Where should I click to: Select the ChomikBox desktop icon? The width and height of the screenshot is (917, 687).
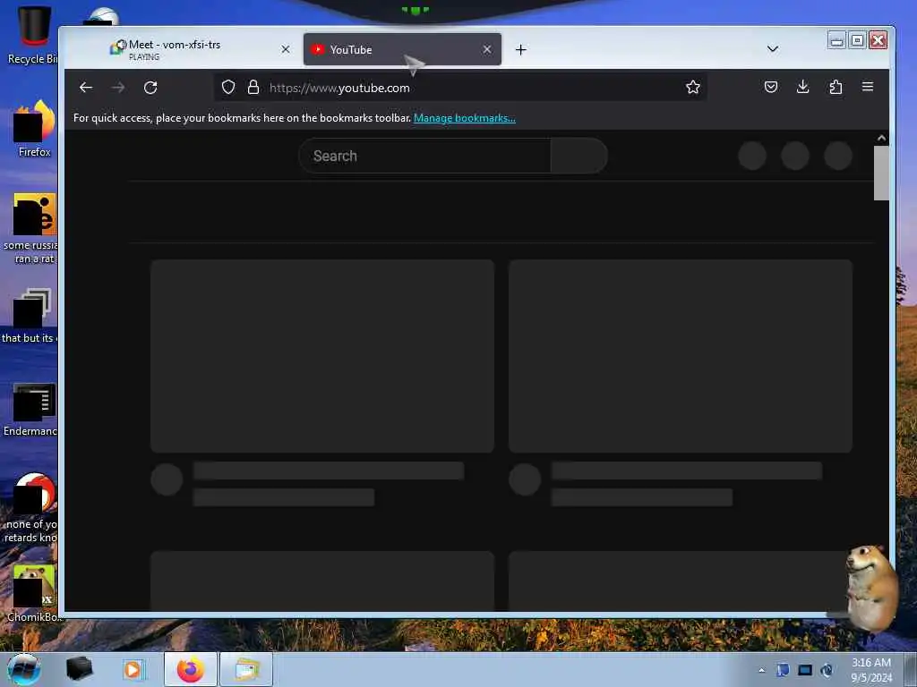pos(34,593)
